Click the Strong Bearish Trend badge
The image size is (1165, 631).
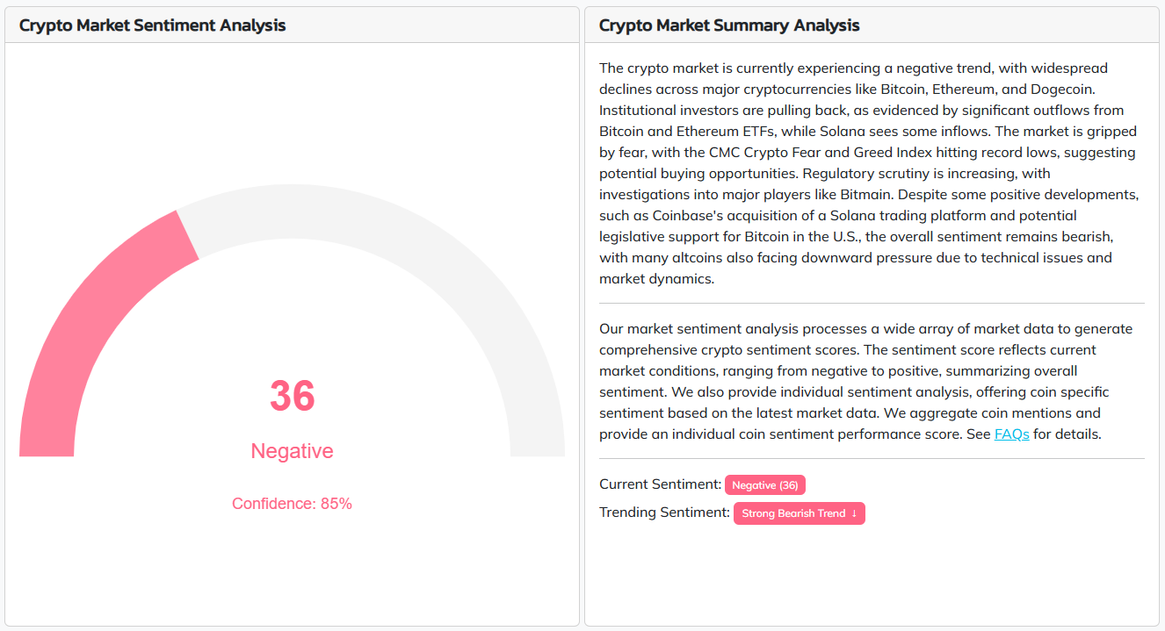(x=793, y=513)
